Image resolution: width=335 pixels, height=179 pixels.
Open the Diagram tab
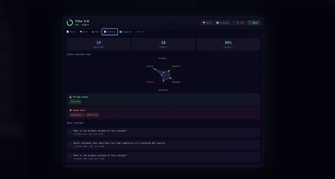(x=126, y=32)
